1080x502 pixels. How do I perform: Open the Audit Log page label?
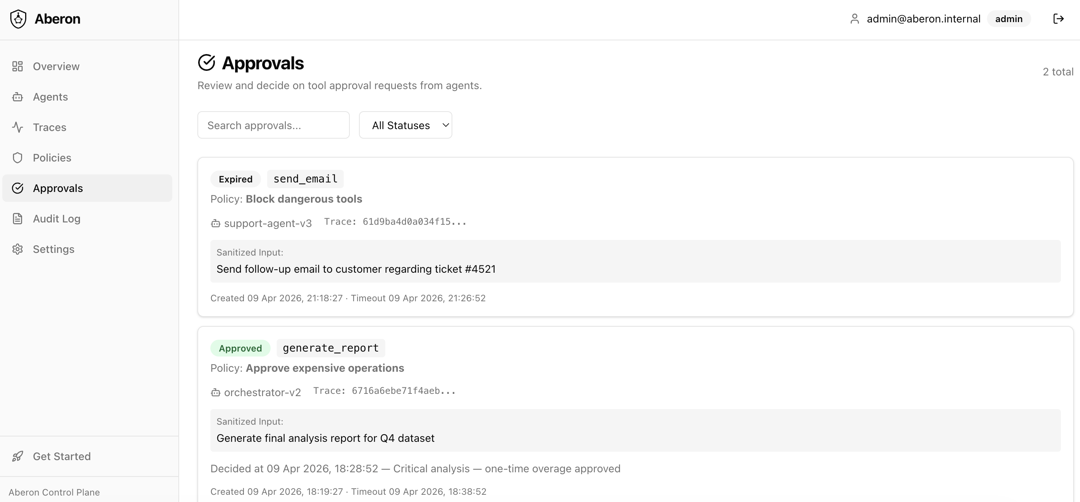(57, 219)
